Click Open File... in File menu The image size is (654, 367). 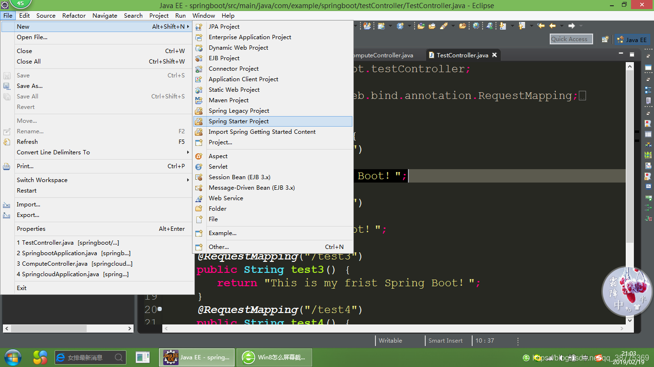tap(97, 37)
